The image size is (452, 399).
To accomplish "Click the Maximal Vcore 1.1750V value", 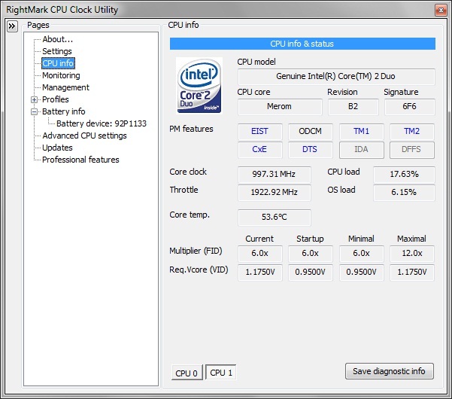I will click(411, 273).
